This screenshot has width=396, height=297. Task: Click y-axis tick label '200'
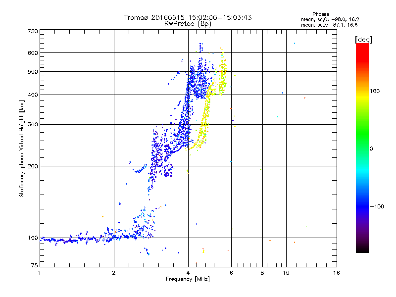pos(33,166)
